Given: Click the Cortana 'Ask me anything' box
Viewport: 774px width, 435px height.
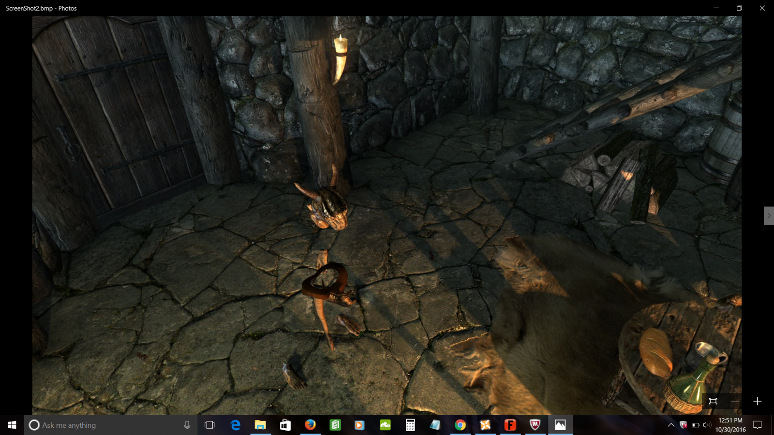Looking at the screenshot, I should click(x=111, y=425).
